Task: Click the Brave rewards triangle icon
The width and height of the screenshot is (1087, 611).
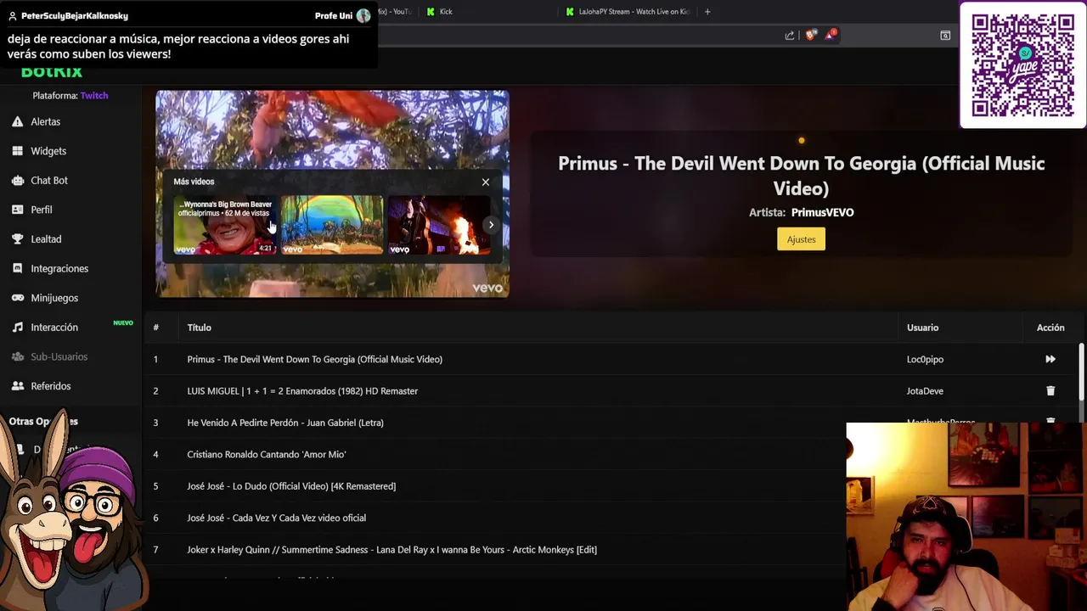Action: (830, 35)
